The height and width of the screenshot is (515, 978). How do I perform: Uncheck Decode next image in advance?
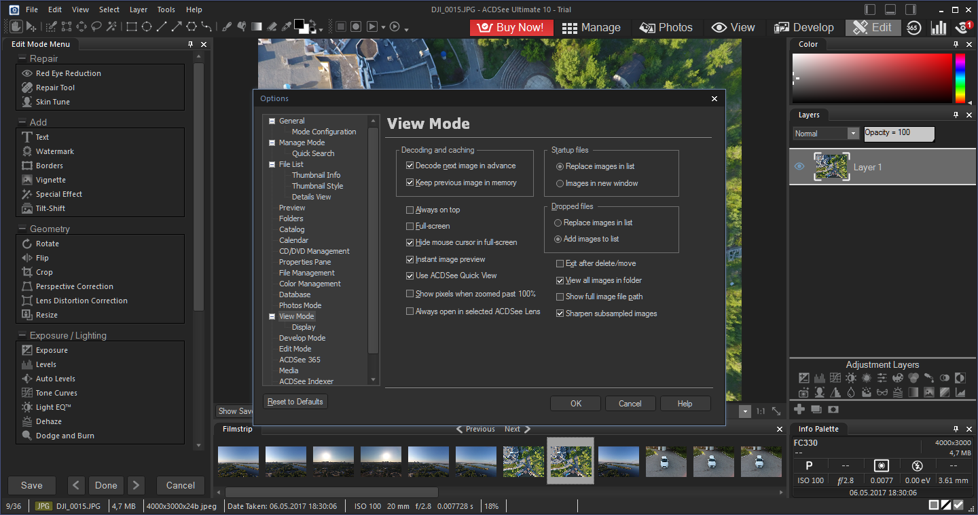coord(410,166)
